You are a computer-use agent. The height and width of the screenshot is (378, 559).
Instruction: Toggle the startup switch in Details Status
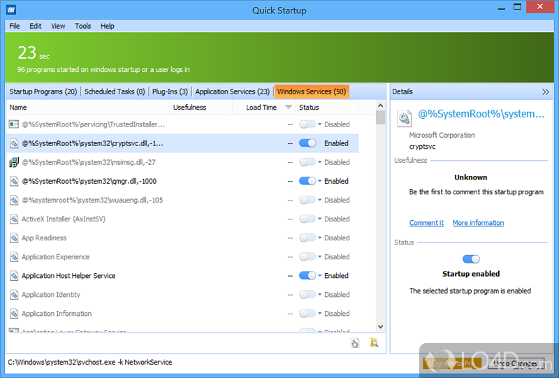click(x=471, y=259)
